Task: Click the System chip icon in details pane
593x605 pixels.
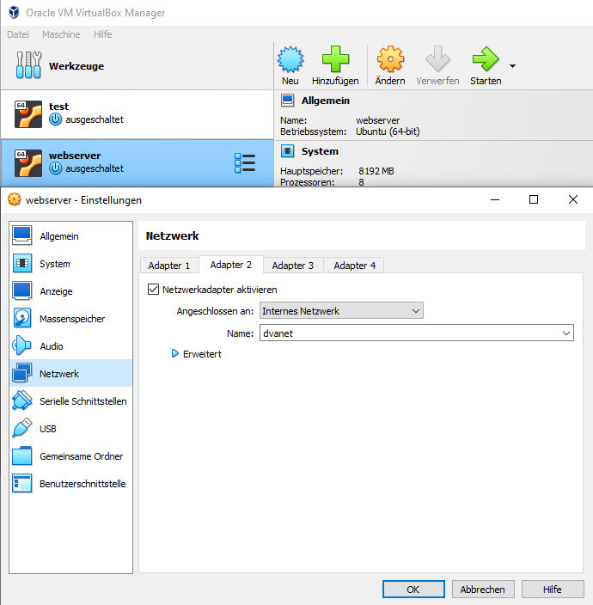Action: point(287,151)
